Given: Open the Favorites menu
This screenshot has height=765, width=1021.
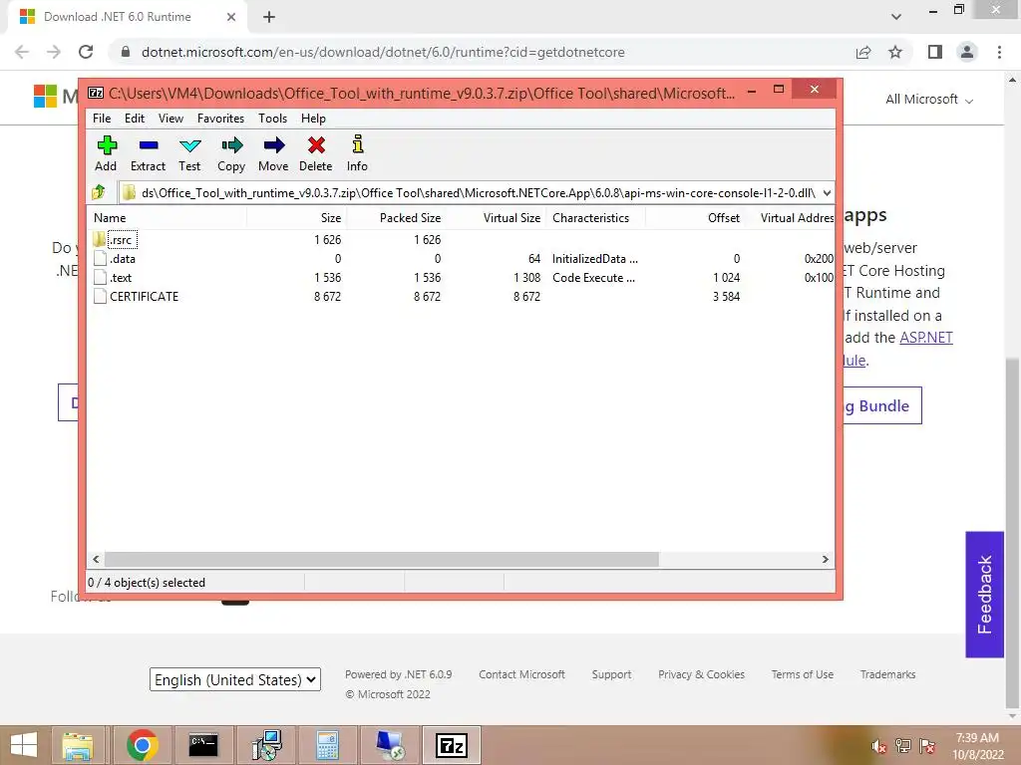Looking at the screenshot, I should 220,119.
